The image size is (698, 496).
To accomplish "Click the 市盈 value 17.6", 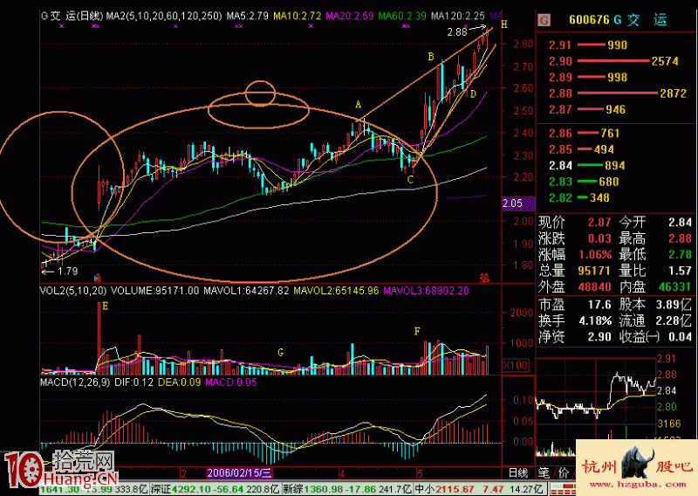I will coord(599,305).
